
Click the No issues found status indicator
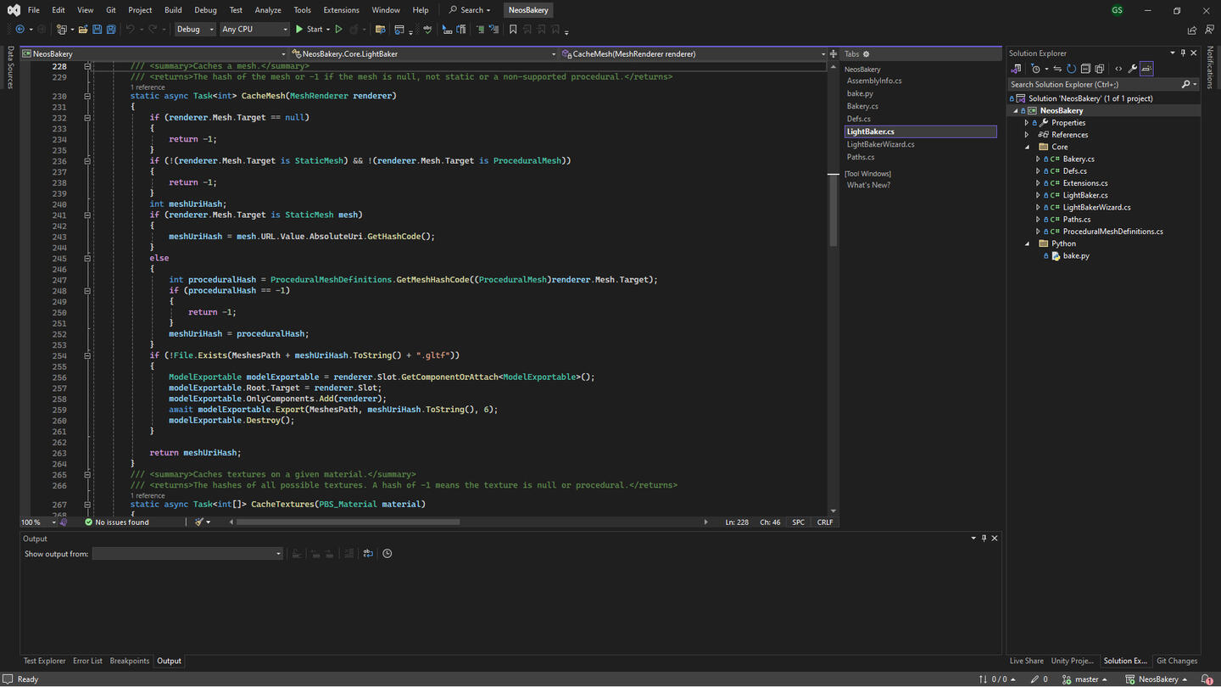click(x=116, y=522)
